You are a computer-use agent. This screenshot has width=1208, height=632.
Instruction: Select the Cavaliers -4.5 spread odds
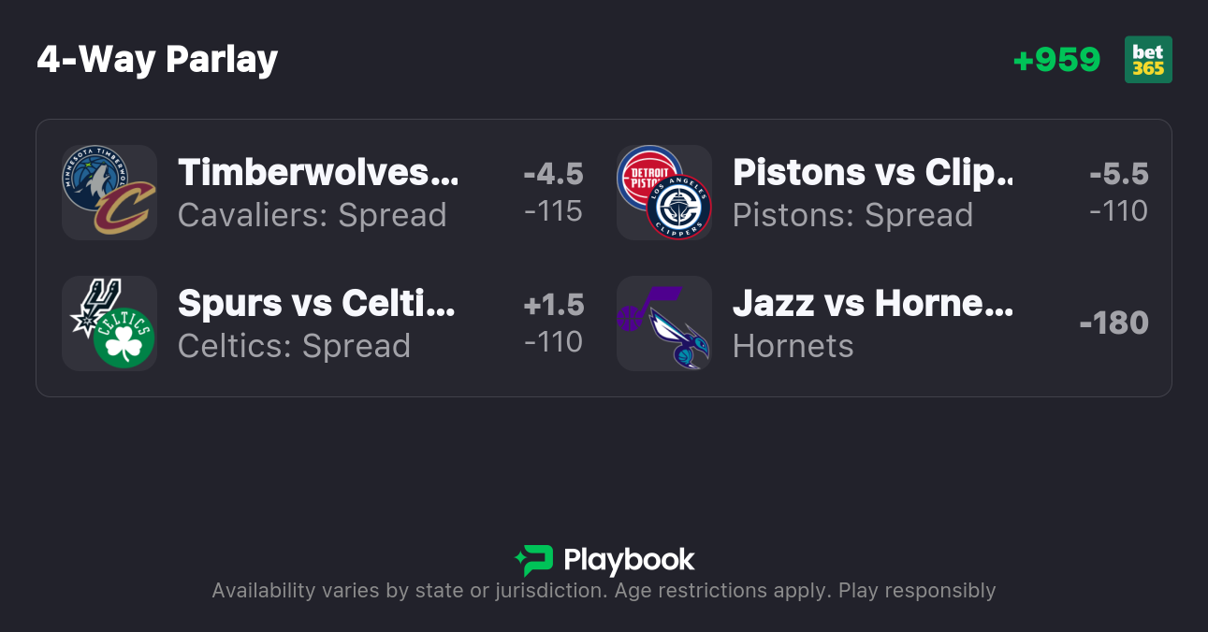point(553,193)
